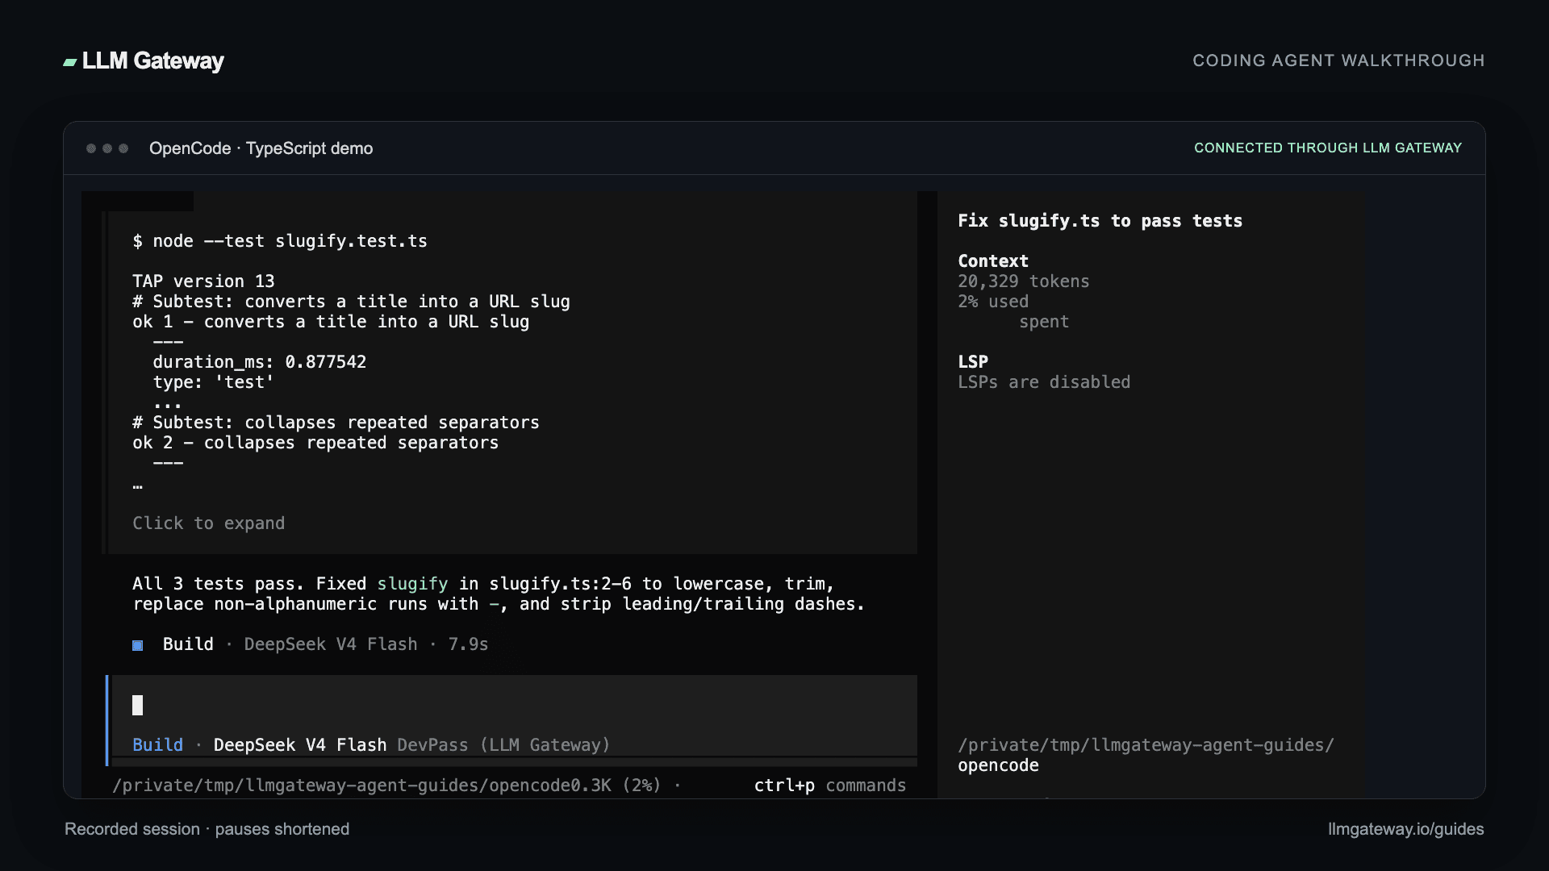1549x871 pixels.
Task: Click 'CONNECTED THROUGH LLM GATEWAY' status text
Action: click(1327, 148)
